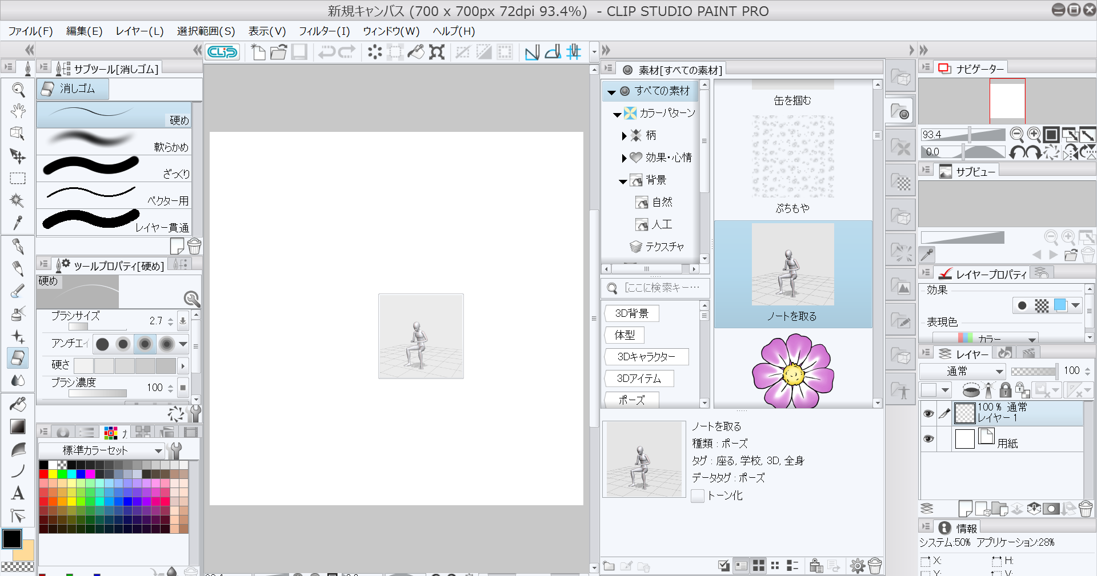1097x576 pixels.
Task: Select the Zoom magnifier tool
Action: tap(18, 90)
